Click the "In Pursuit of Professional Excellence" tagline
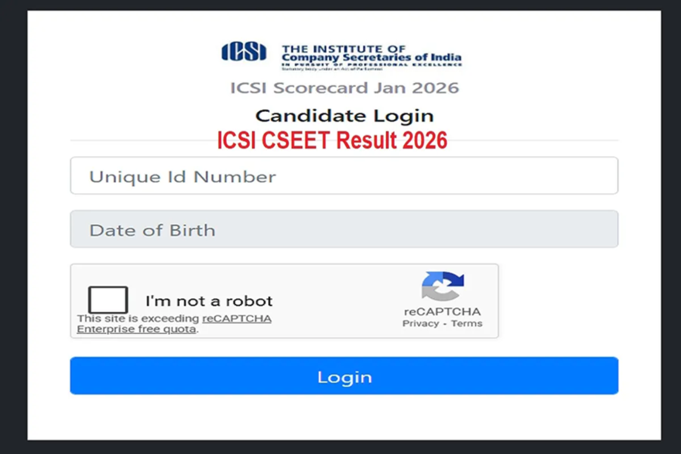The height and width of the screenshot is (454, 681). click(371, 64)
